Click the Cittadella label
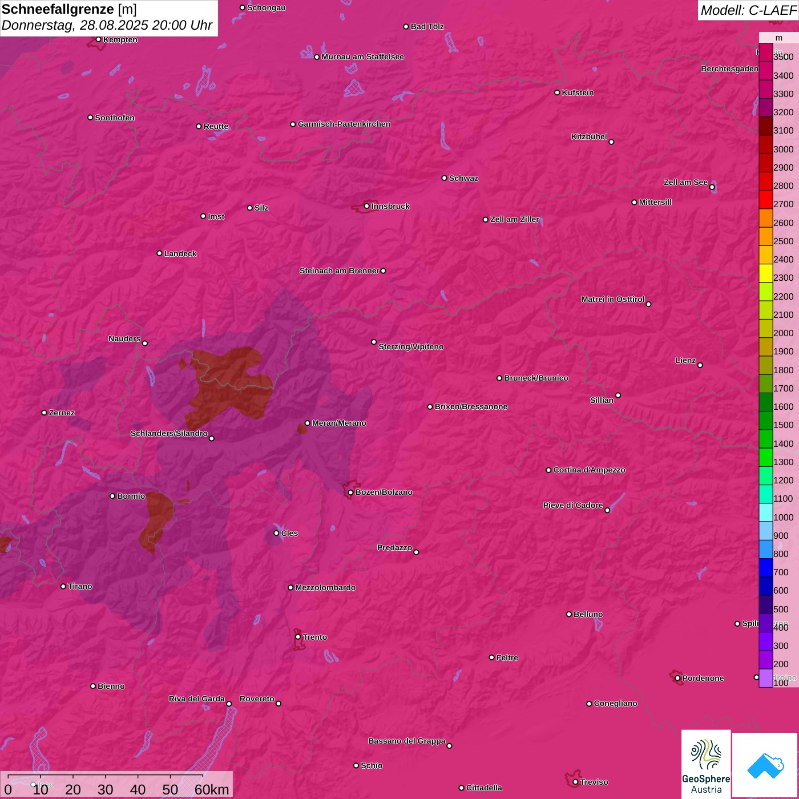The image size is (799, 799). (x=484, y=788)
